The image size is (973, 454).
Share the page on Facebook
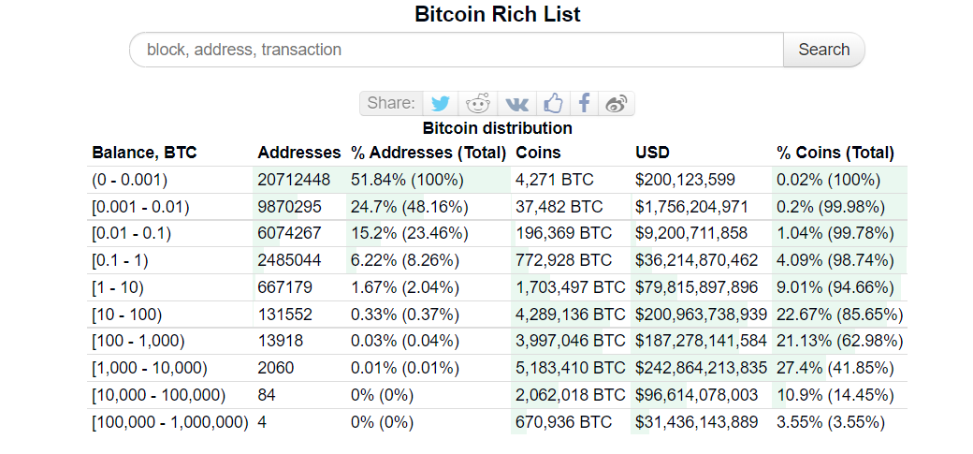[584, 103]
